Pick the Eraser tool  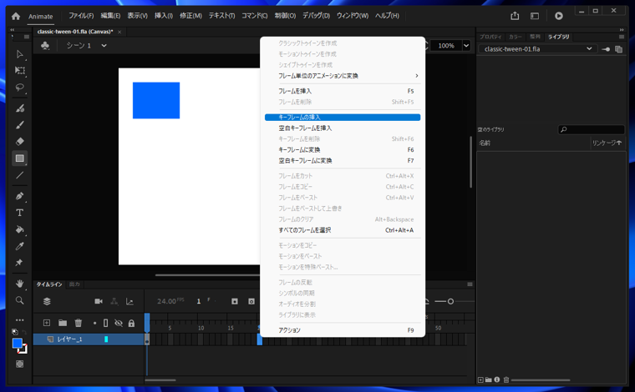(20, 142)
